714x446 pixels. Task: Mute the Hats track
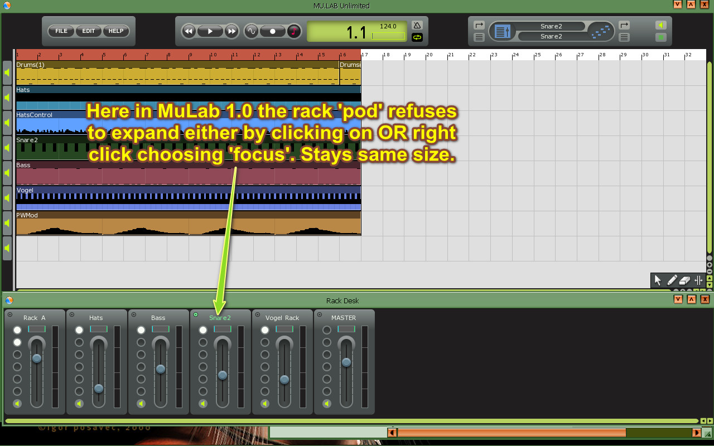tap(7, 98)
